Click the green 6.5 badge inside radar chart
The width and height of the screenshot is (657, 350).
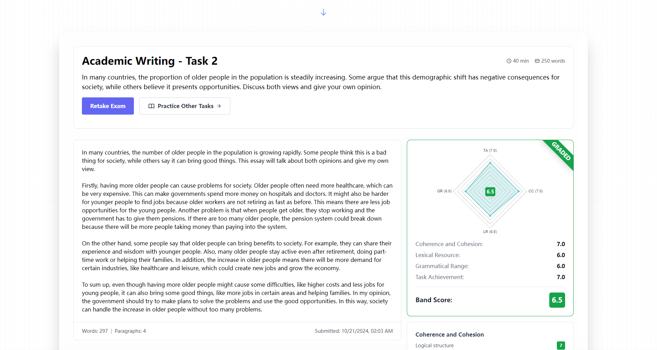click(490, 191)
